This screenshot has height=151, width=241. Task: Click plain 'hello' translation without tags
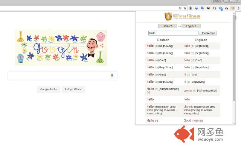point(187,99)
